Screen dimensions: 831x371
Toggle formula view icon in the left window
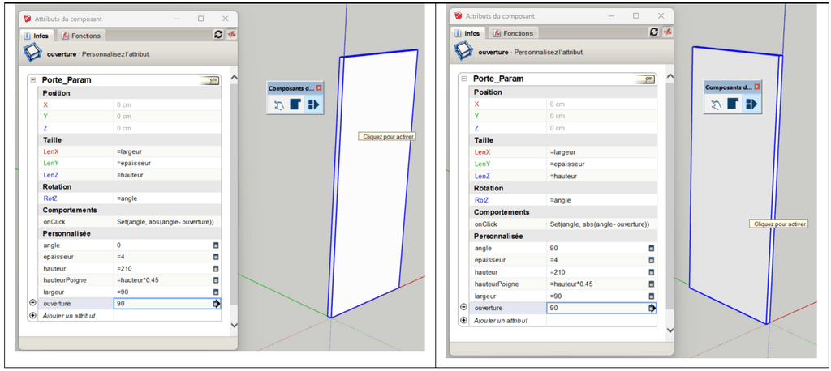tap(231, 34)
